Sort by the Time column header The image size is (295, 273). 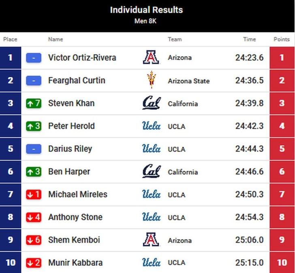tap(250, 39)
